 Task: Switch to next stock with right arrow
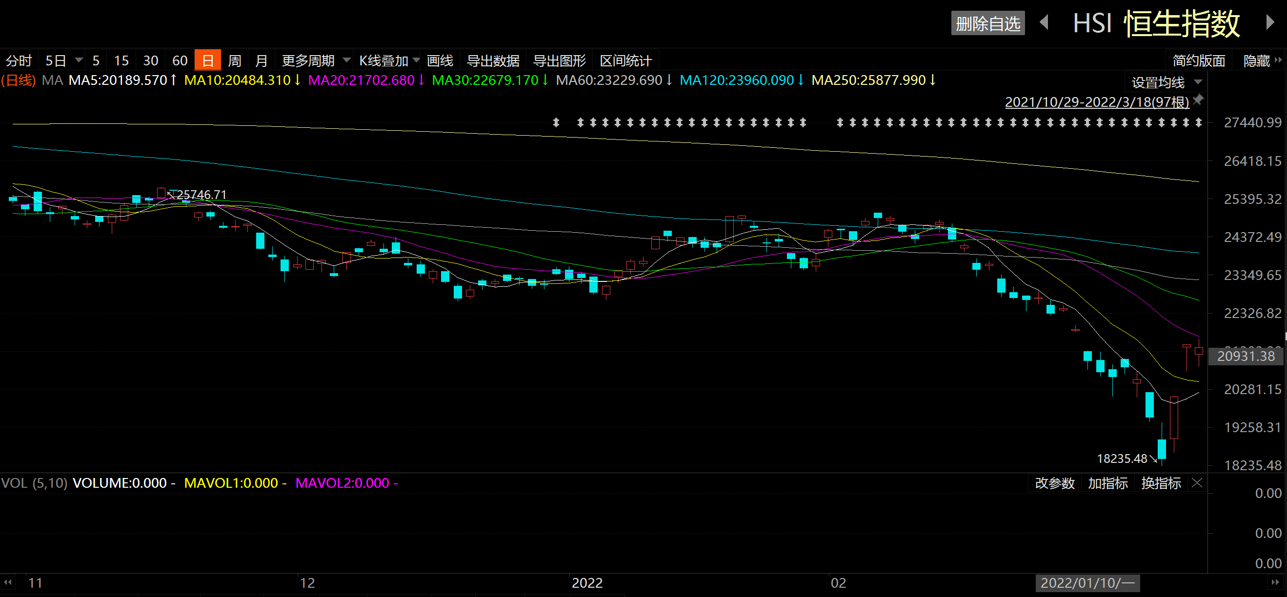coord(1269,22)
